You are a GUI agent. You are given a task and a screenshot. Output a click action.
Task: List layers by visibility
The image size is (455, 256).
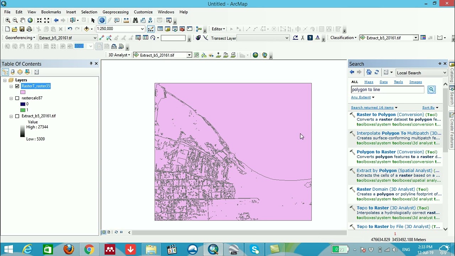click(20, 72)
